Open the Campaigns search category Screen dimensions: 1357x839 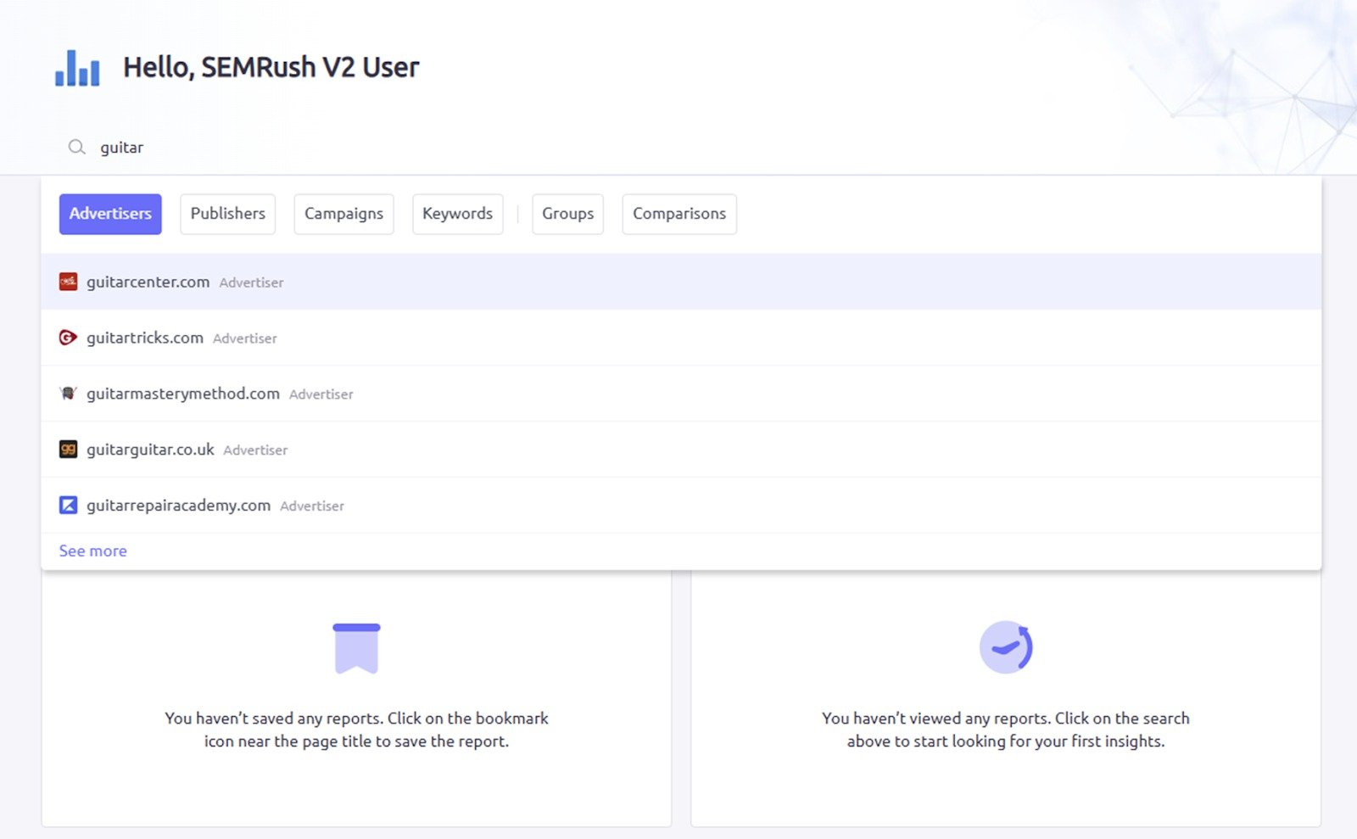343,214
